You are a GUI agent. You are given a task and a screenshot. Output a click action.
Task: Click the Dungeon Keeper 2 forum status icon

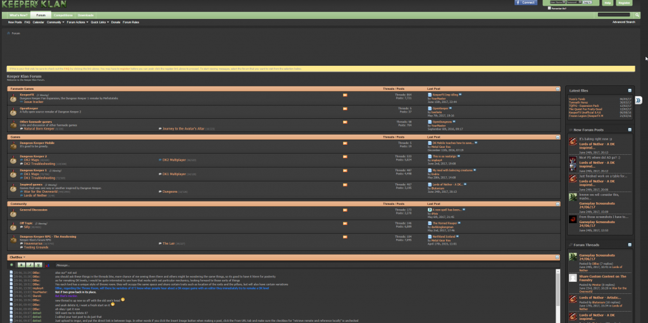[13, 160]
